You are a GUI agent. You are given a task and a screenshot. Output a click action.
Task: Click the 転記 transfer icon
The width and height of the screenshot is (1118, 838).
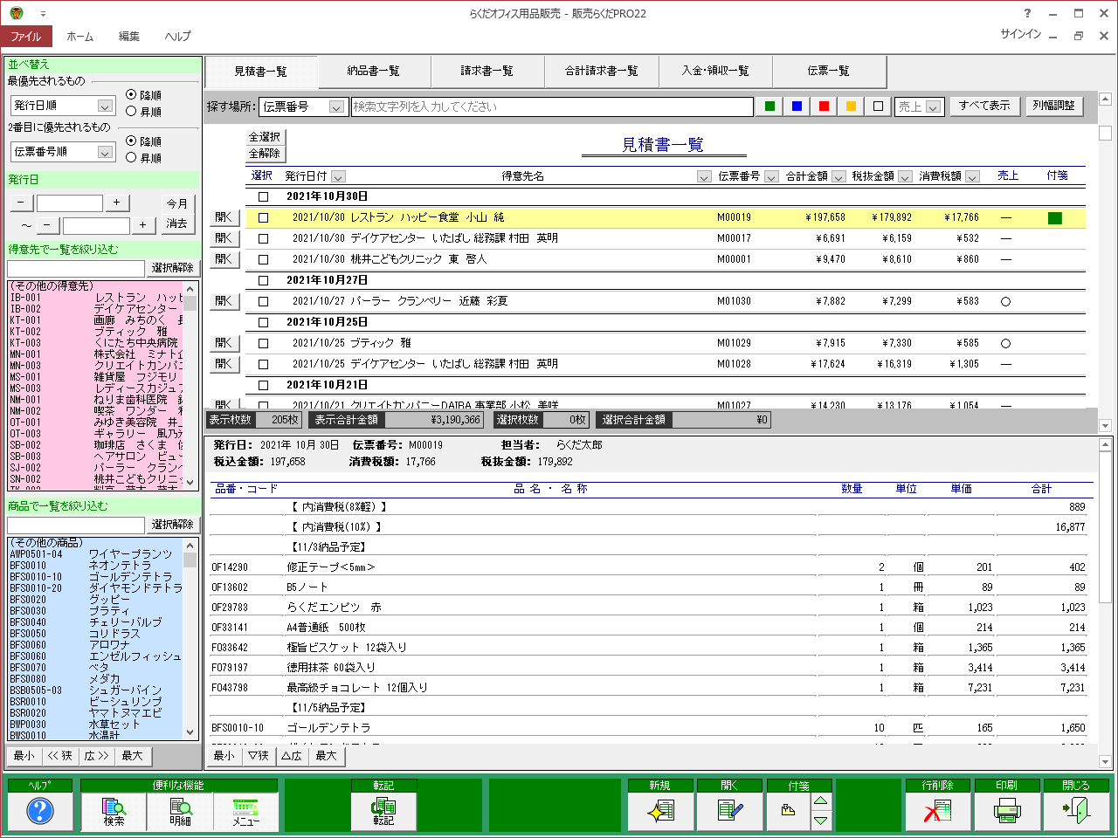383,811
